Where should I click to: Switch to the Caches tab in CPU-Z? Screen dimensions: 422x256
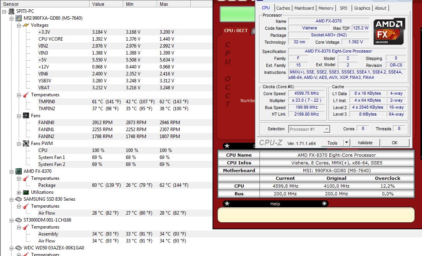283,8
